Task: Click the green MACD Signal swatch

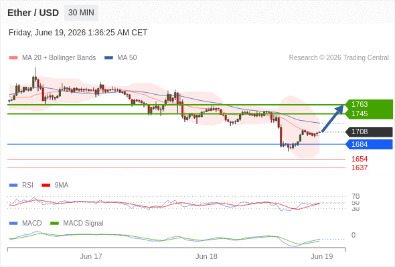Action: point(54,224)
